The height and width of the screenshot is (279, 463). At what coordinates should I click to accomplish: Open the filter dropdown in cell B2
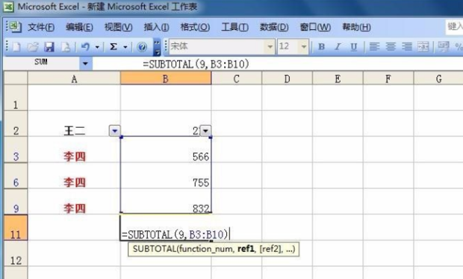click(205, 130)
